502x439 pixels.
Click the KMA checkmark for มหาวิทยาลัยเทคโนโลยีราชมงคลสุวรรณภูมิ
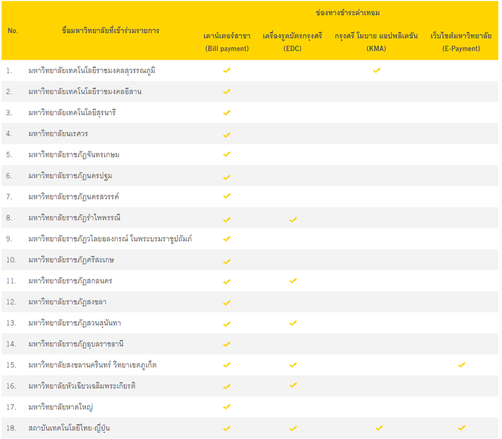tap(376, 70)
